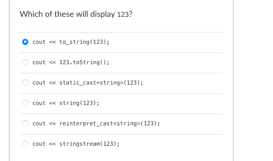Viewport: 273px width, 161px height.
Task: Choose the reinterpret_cast<string>(123) option
Action: [x=25, y=123]
